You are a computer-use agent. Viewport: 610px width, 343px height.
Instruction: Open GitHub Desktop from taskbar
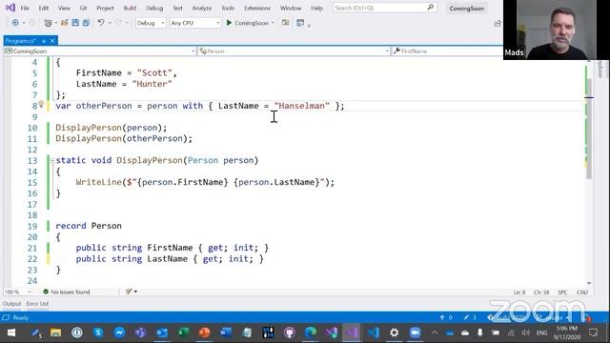tap(289, 333)
